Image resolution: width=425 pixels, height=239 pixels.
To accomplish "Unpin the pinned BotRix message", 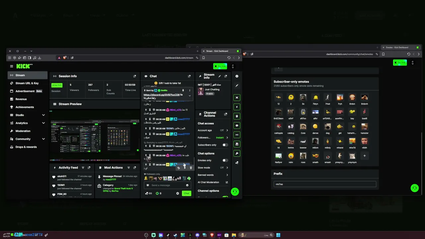I will coord(183,90).
